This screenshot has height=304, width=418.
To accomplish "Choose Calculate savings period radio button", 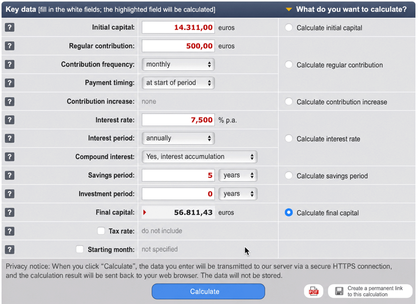I will [x=289, y=175].
